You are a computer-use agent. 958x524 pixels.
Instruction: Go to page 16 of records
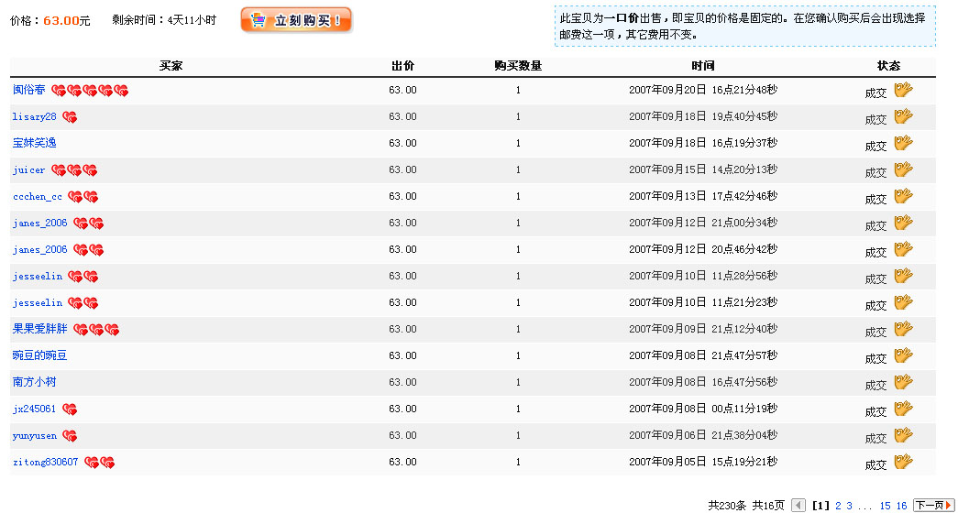(902, 506)
